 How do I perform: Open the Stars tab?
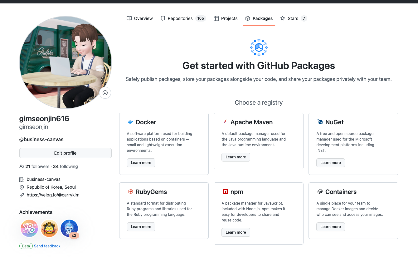pyautogui.click(x=294, y=18)
